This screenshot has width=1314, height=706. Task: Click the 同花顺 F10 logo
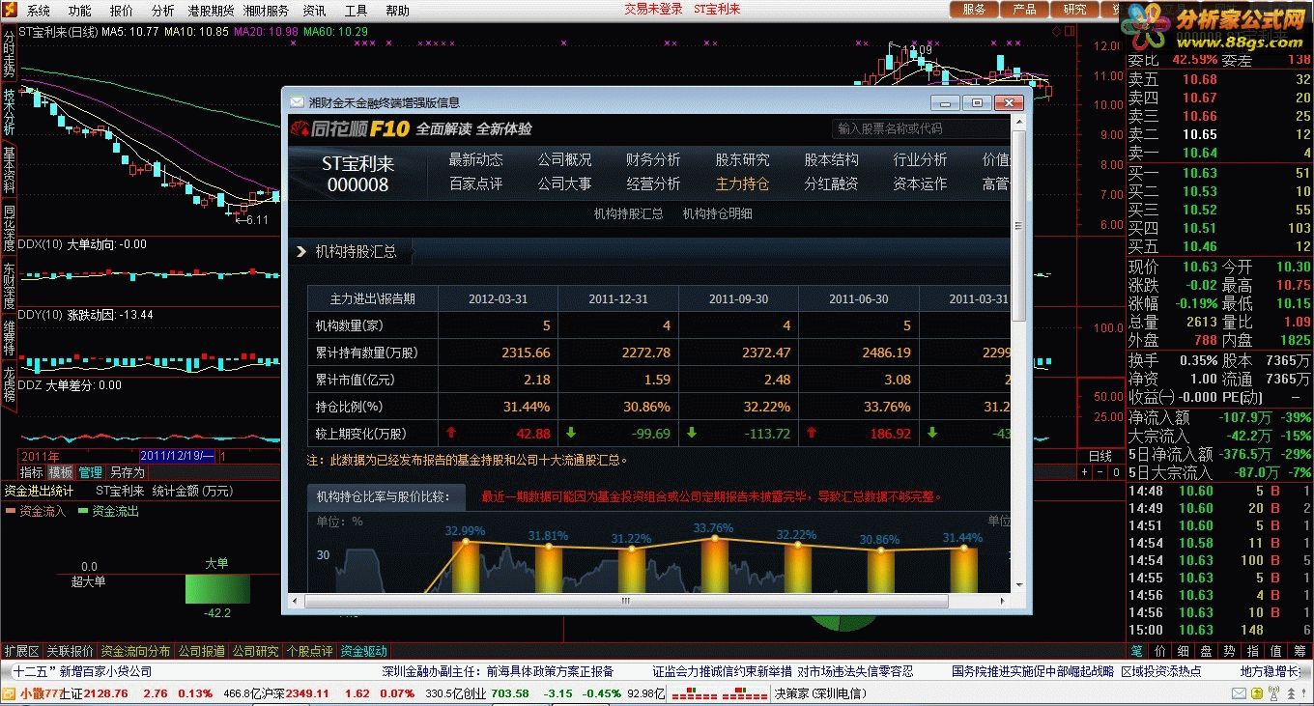point(349,128)
